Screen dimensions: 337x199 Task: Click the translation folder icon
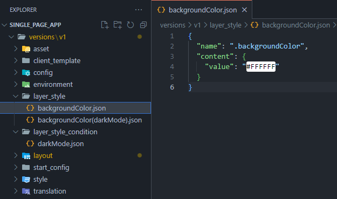(x=26, y=191)
